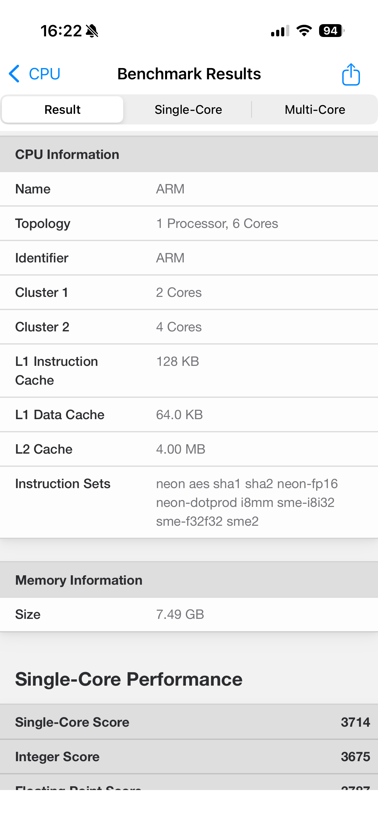Tap the share icon
The image size is (378, 822).
coord(351,74)
